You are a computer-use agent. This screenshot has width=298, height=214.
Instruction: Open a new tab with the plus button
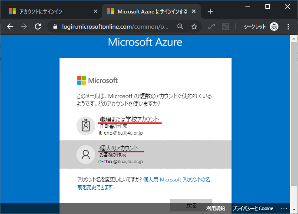click(x=210, y=11)
